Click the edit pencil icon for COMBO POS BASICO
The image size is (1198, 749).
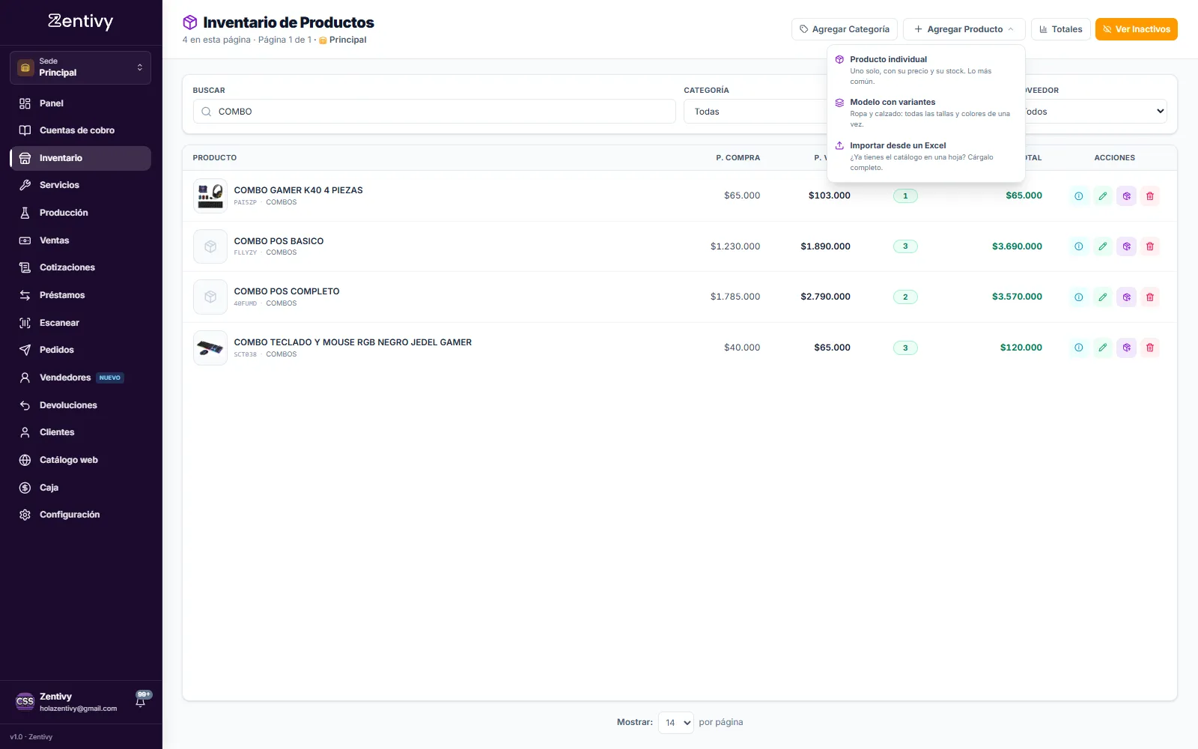point(1102,246)
